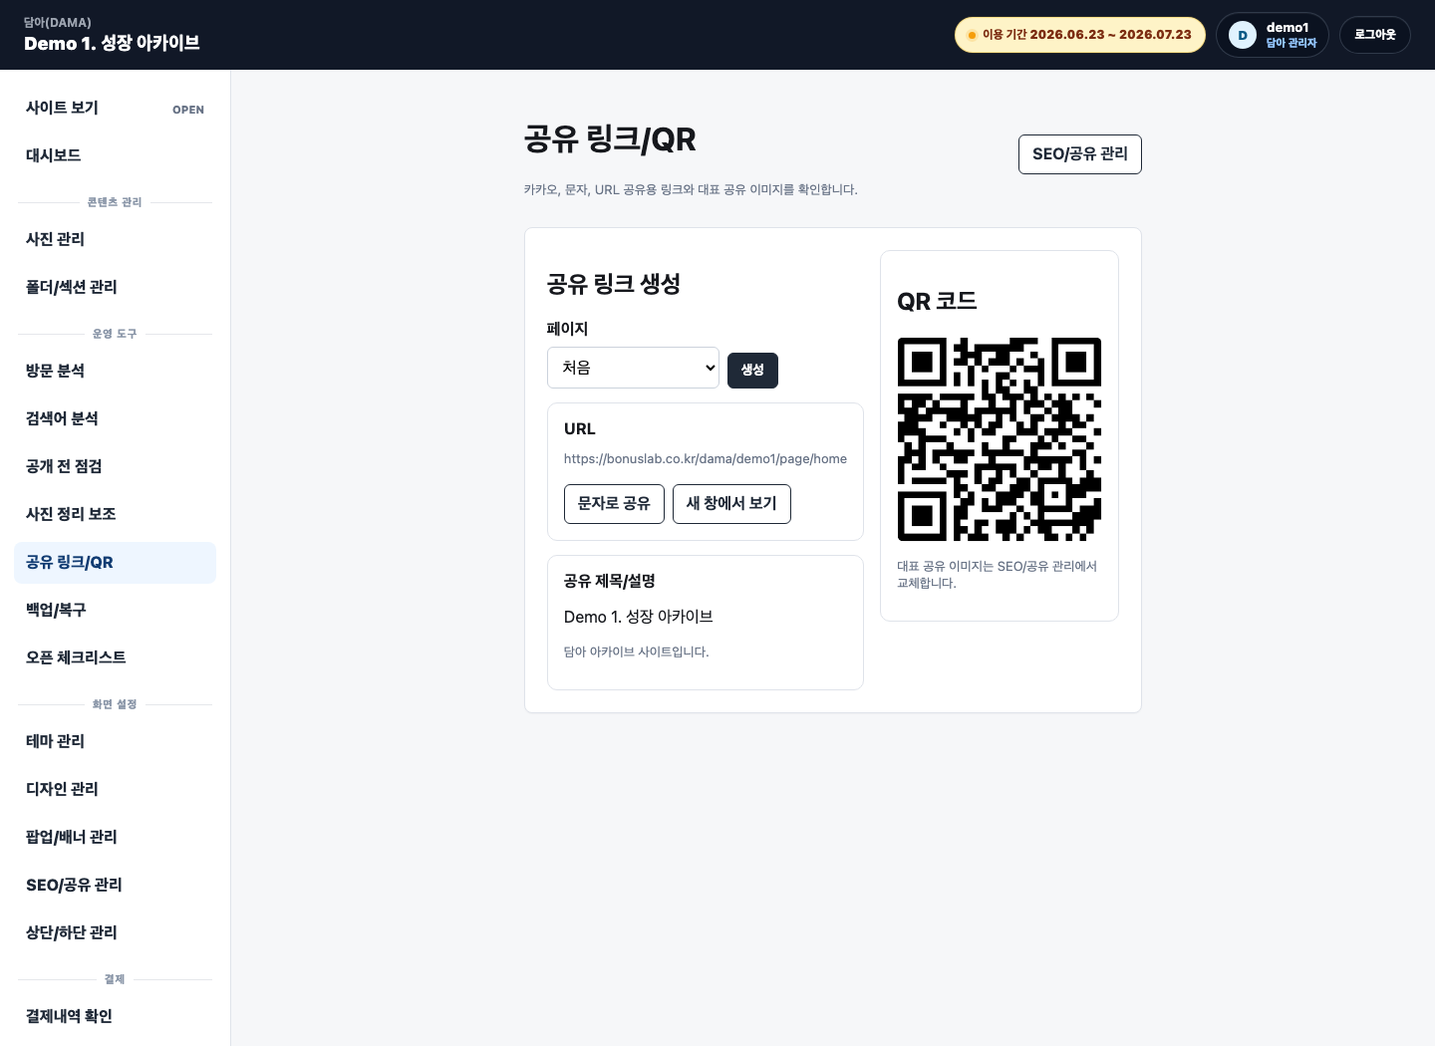Click the 이용 기간 date badge
The height and width of the screenshot is (1046, 1435).
1080,35
